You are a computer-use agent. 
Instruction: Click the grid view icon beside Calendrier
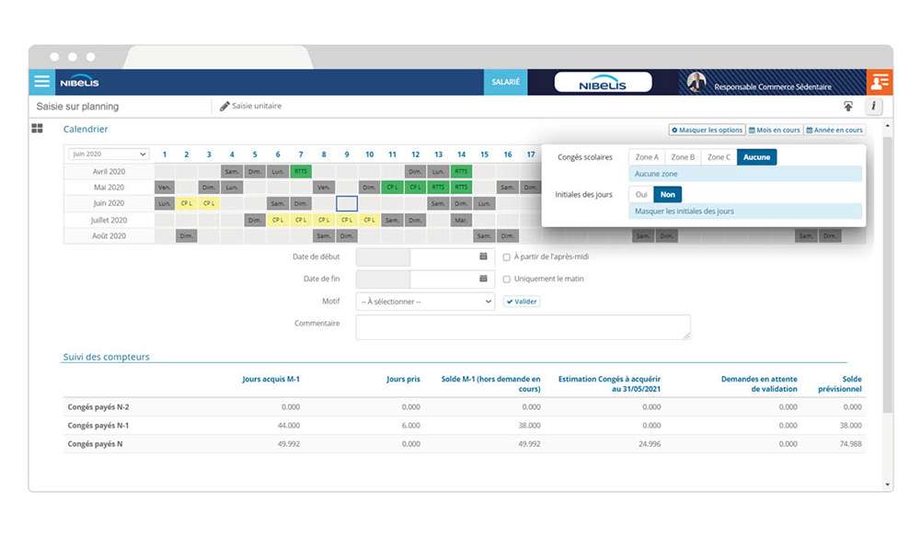[x=38, y=130]
